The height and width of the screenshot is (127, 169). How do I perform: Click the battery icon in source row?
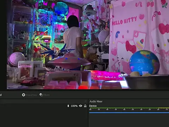point(68,106)
